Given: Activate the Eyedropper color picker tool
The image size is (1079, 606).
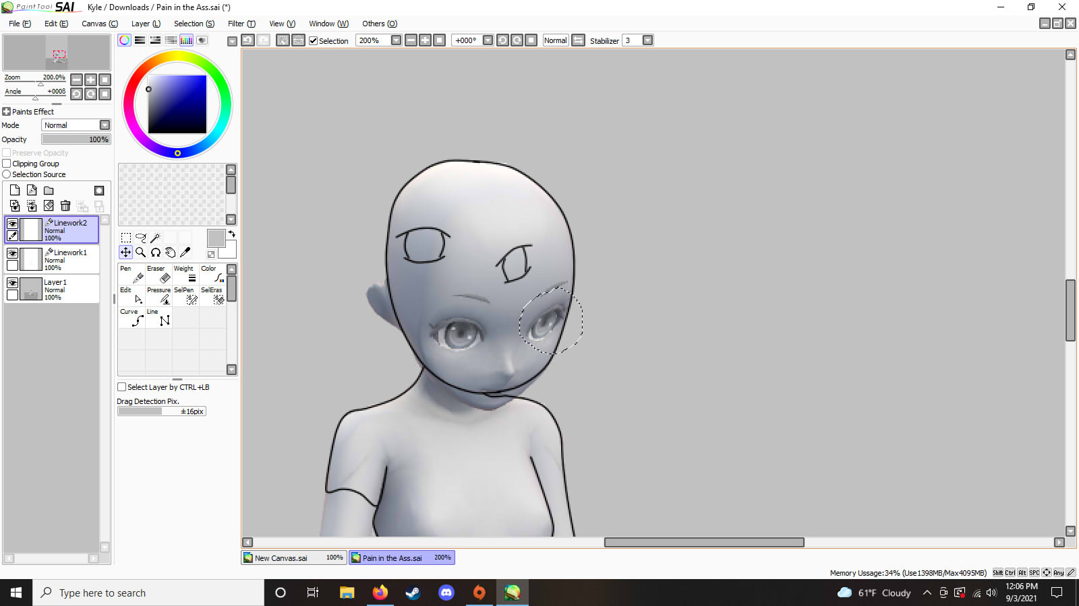Looking at the screenshot, I should 185,252.
